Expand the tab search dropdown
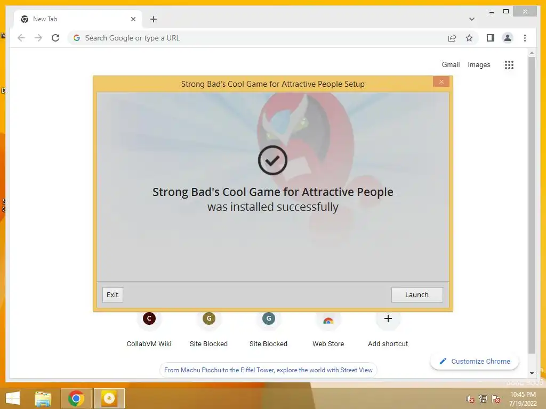The image size is (546, 409). coord(472,19)
